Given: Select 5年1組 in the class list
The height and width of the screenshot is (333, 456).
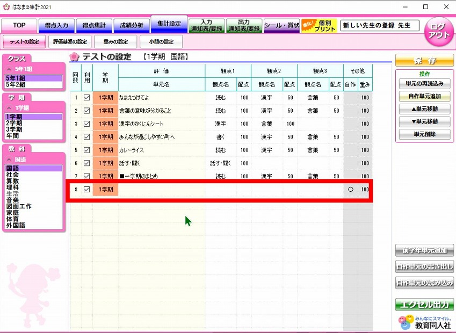Looking at the screenshot, I should click(x=34, y=78).
